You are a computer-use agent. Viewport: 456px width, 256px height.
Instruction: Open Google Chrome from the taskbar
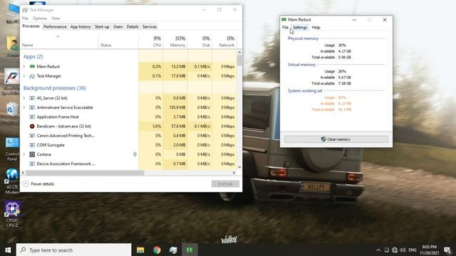(x=157, y=250)
